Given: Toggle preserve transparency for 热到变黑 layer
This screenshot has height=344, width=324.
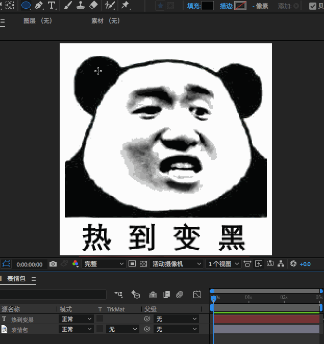Looking at the screenshot, I should click(x=99, y=319).
